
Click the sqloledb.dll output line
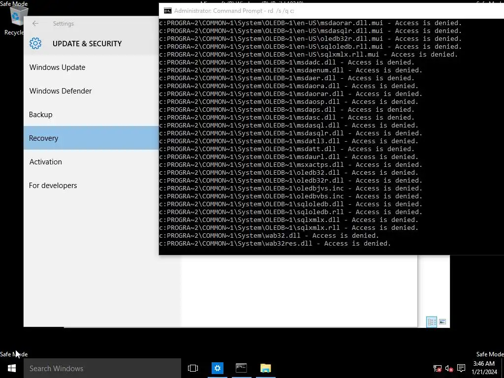click(x=290, y=204)
